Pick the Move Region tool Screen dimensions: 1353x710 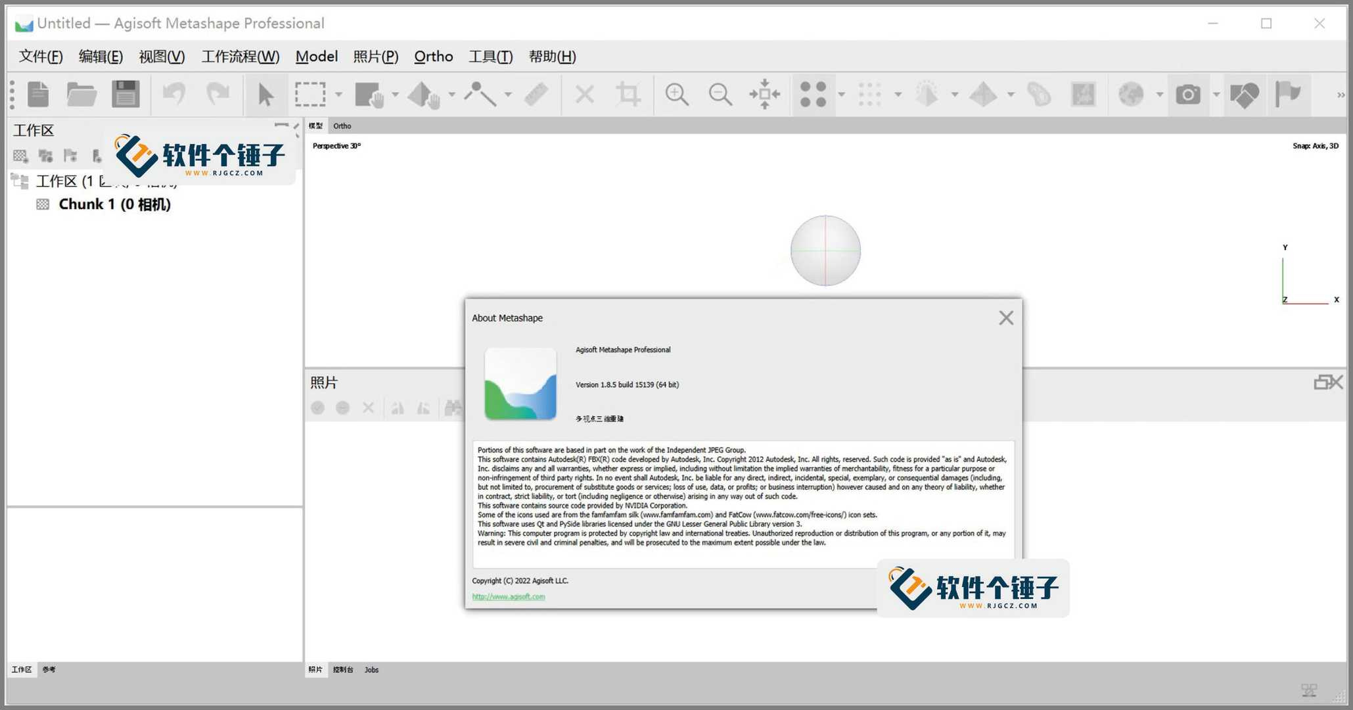[369, 95]
